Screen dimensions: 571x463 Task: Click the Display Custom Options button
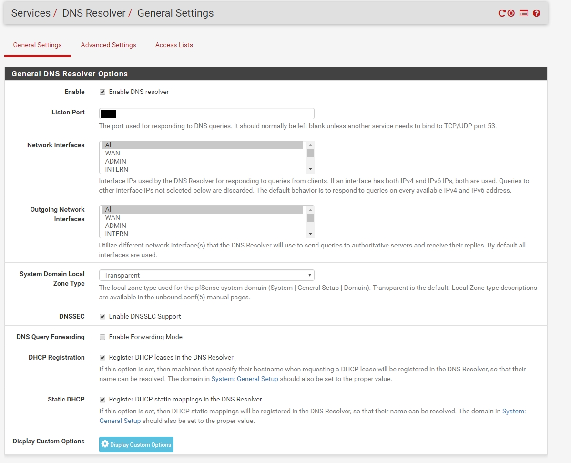[x=136, y=444]
